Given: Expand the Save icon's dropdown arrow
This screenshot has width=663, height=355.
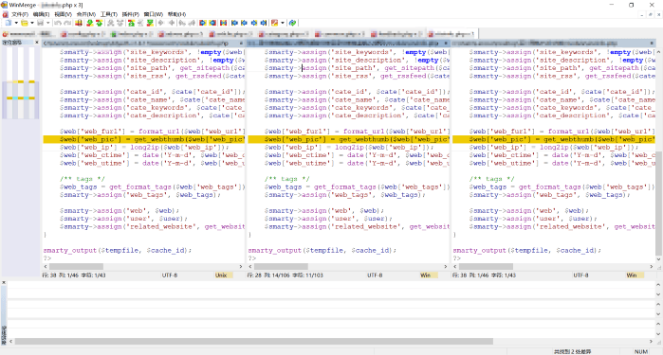Looking at the screenshot, I should 47,23.
